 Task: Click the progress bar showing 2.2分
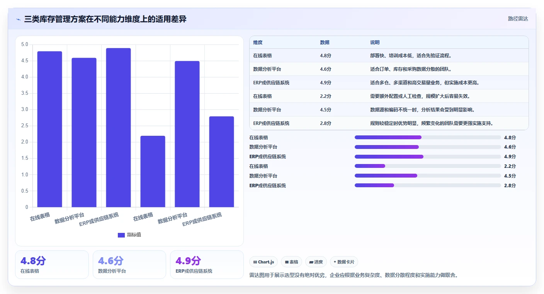click(x=428, y=166)
